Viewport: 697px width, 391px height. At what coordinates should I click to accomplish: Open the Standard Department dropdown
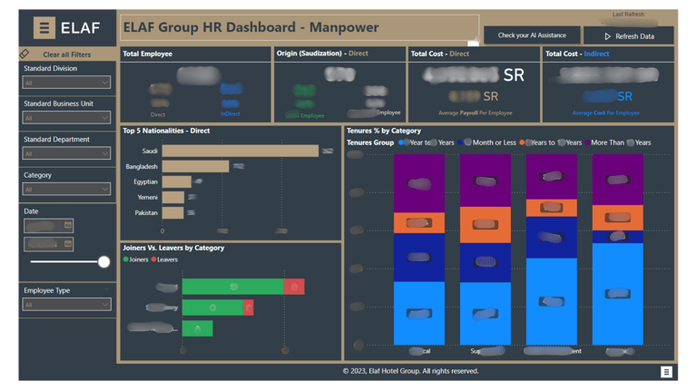click(66, 153)
